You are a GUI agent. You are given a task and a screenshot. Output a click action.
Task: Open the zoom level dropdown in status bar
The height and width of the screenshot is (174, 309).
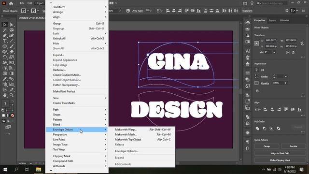31,163
